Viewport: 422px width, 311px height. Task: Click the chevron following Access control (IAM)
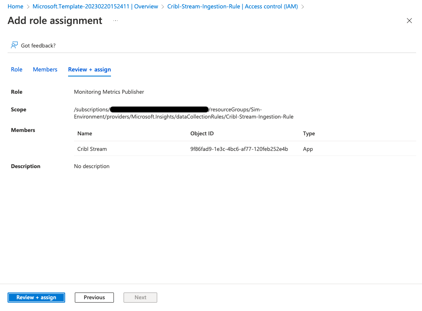[302, 7]
